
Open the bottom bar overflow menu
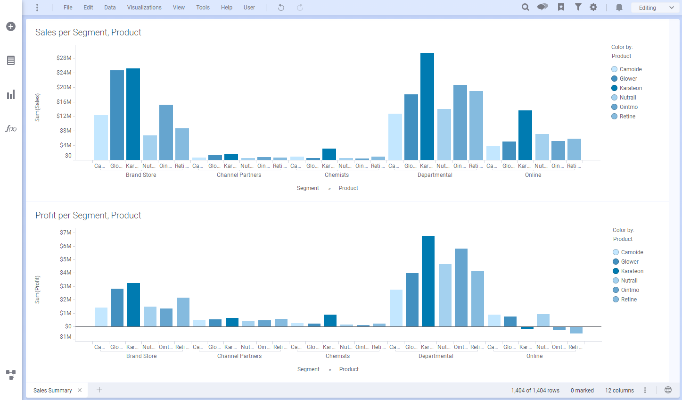click(x=645, y=390)
